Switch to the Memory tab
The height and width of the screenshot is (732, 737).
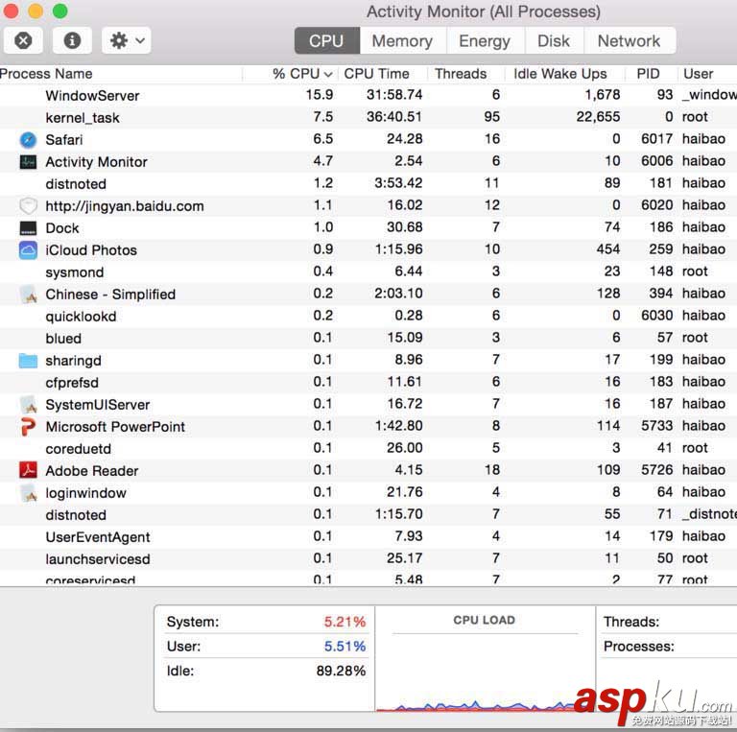click(402, 41)
